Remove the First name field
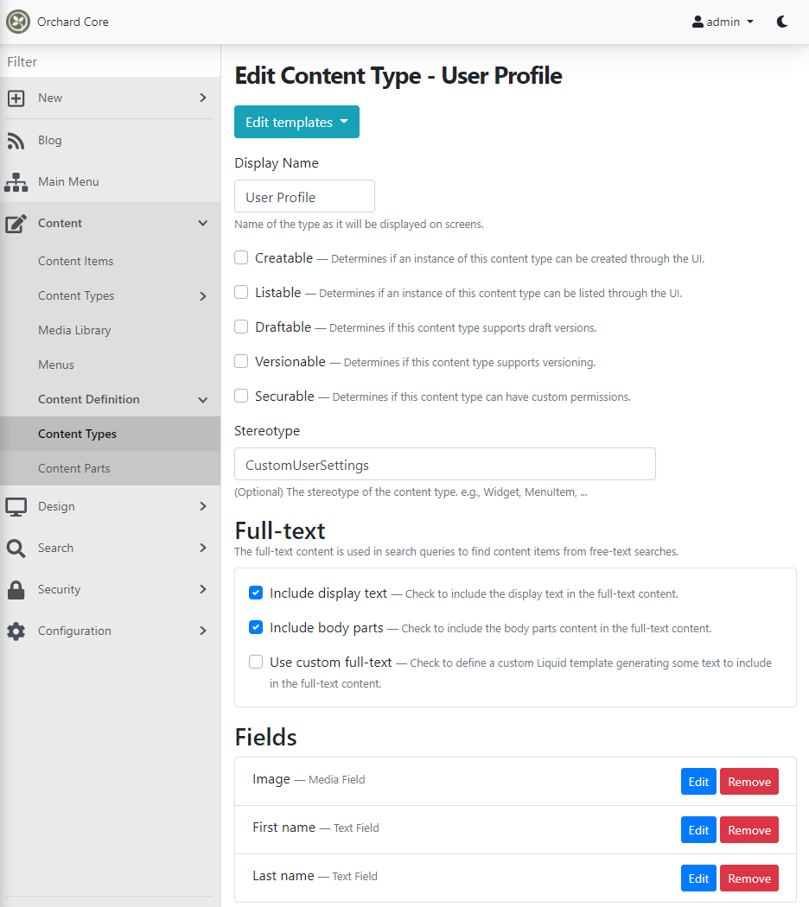The image size is (809, 907). [x=749, y=830]
